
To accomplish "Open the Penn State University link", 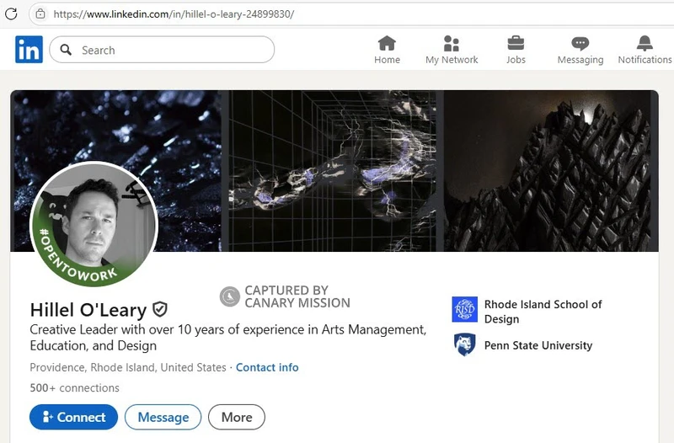I will click(538, 345).
